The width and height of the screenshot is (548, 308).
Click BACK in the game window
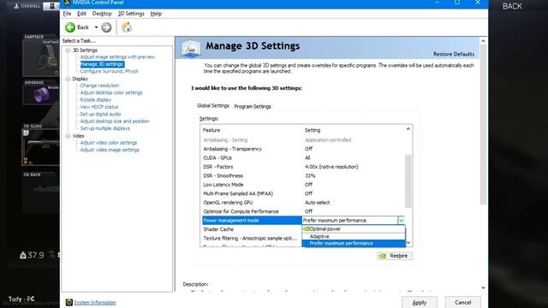[512, 6]
